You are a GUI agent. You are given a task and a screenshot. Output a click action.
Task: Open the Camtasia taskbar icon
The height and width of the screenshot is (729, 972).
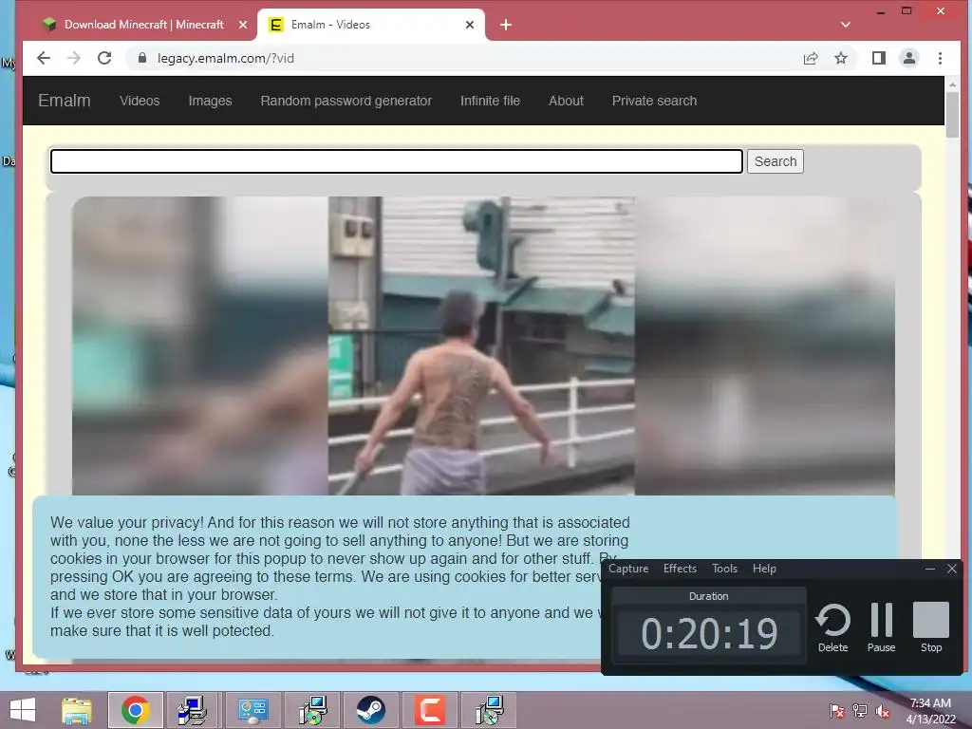(430, 710)
